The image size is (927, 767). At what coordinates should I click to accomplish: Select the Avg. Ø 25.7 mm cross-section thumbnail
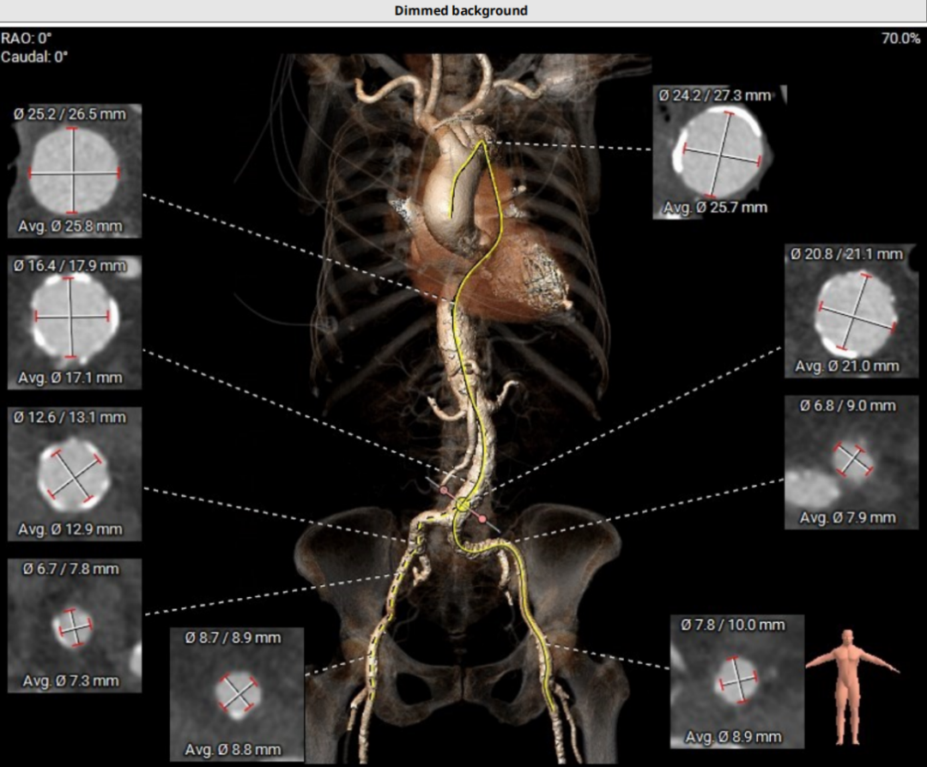pos(719,153)
